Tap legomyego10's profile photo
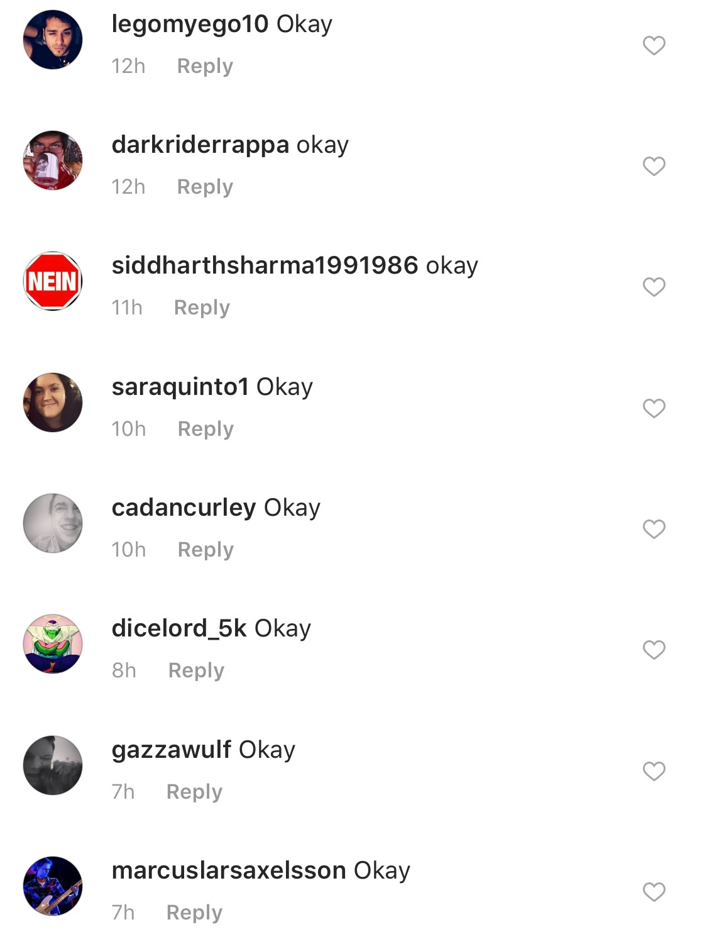 [53, 39]
